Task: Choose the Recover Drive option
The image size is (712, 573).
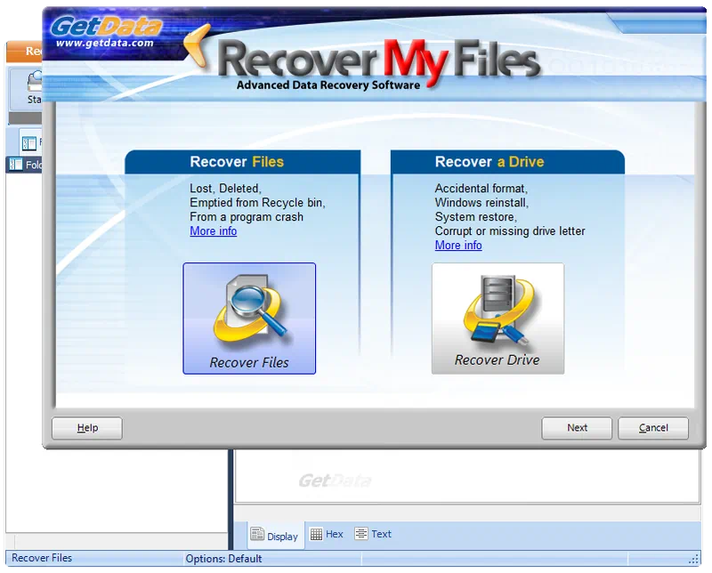Action: click(x=498, y=319)
